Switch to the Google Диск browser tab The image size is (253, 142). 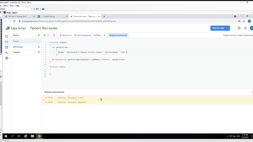(x=20, y=17)
